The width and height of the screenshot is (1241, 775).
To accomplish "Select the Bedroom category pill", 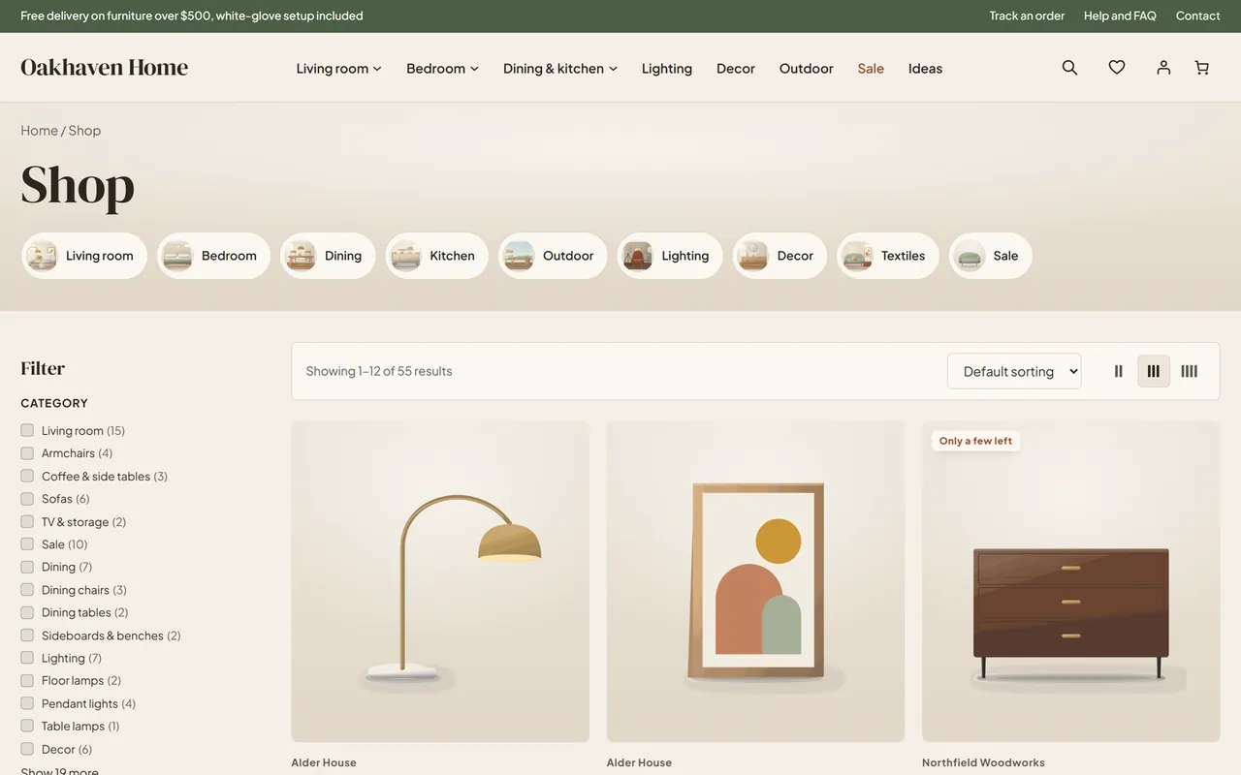I will pyautogui.click(x=213, y=256).
